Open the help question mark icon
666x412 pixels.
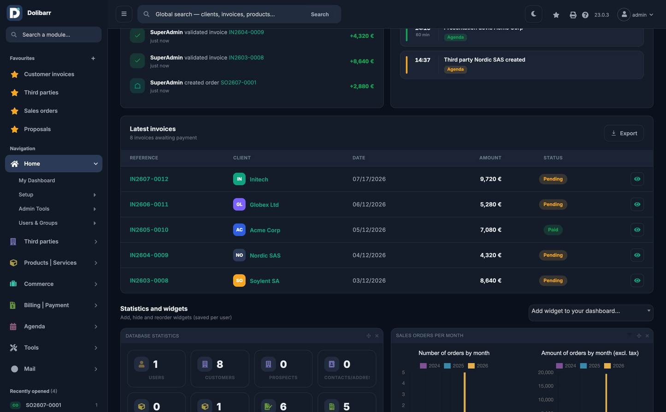click(x=585, y=15)
